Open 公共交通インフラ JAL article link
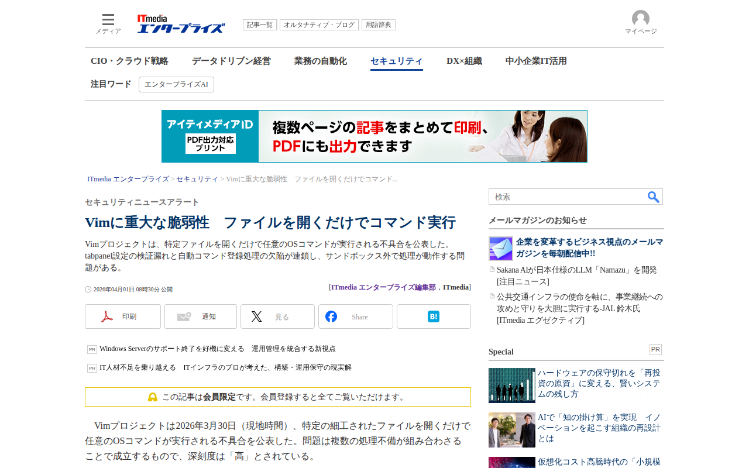The width and height of the screenshot is (749, 468). click(580, 308)
